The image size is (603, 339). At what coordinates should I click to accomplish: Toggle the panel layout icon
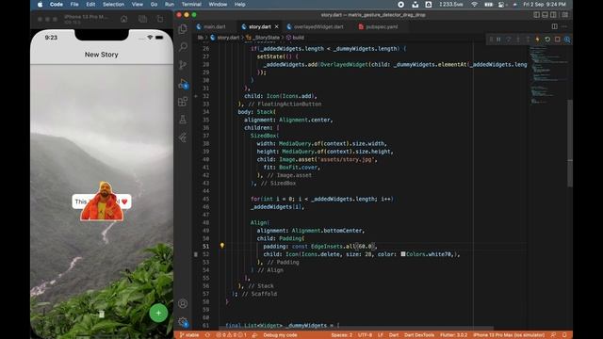pos(545,15)
